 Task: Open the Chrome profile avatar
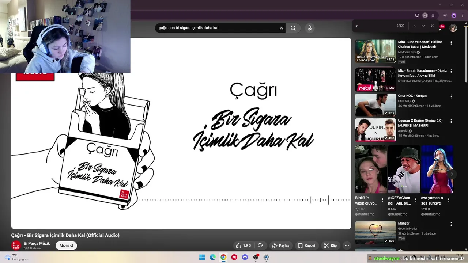tap(454, 15)
